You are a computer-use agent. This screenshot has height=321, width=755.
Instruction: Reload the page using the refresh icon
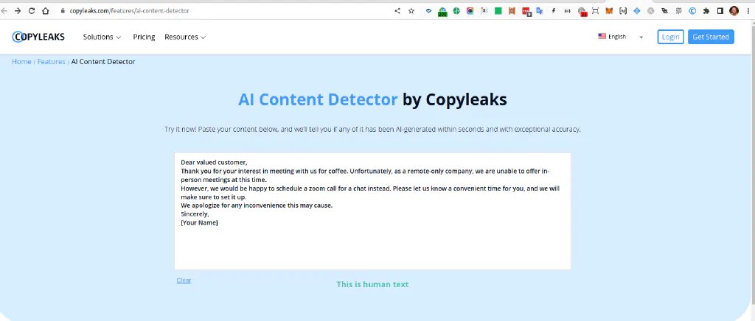(x=32, y=10)
